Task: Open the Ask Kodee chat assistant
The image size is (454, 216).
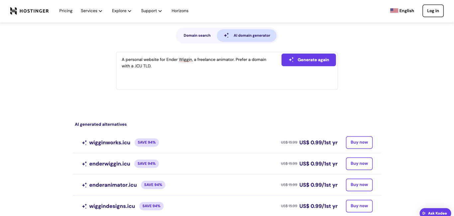Action: point(435,213)
